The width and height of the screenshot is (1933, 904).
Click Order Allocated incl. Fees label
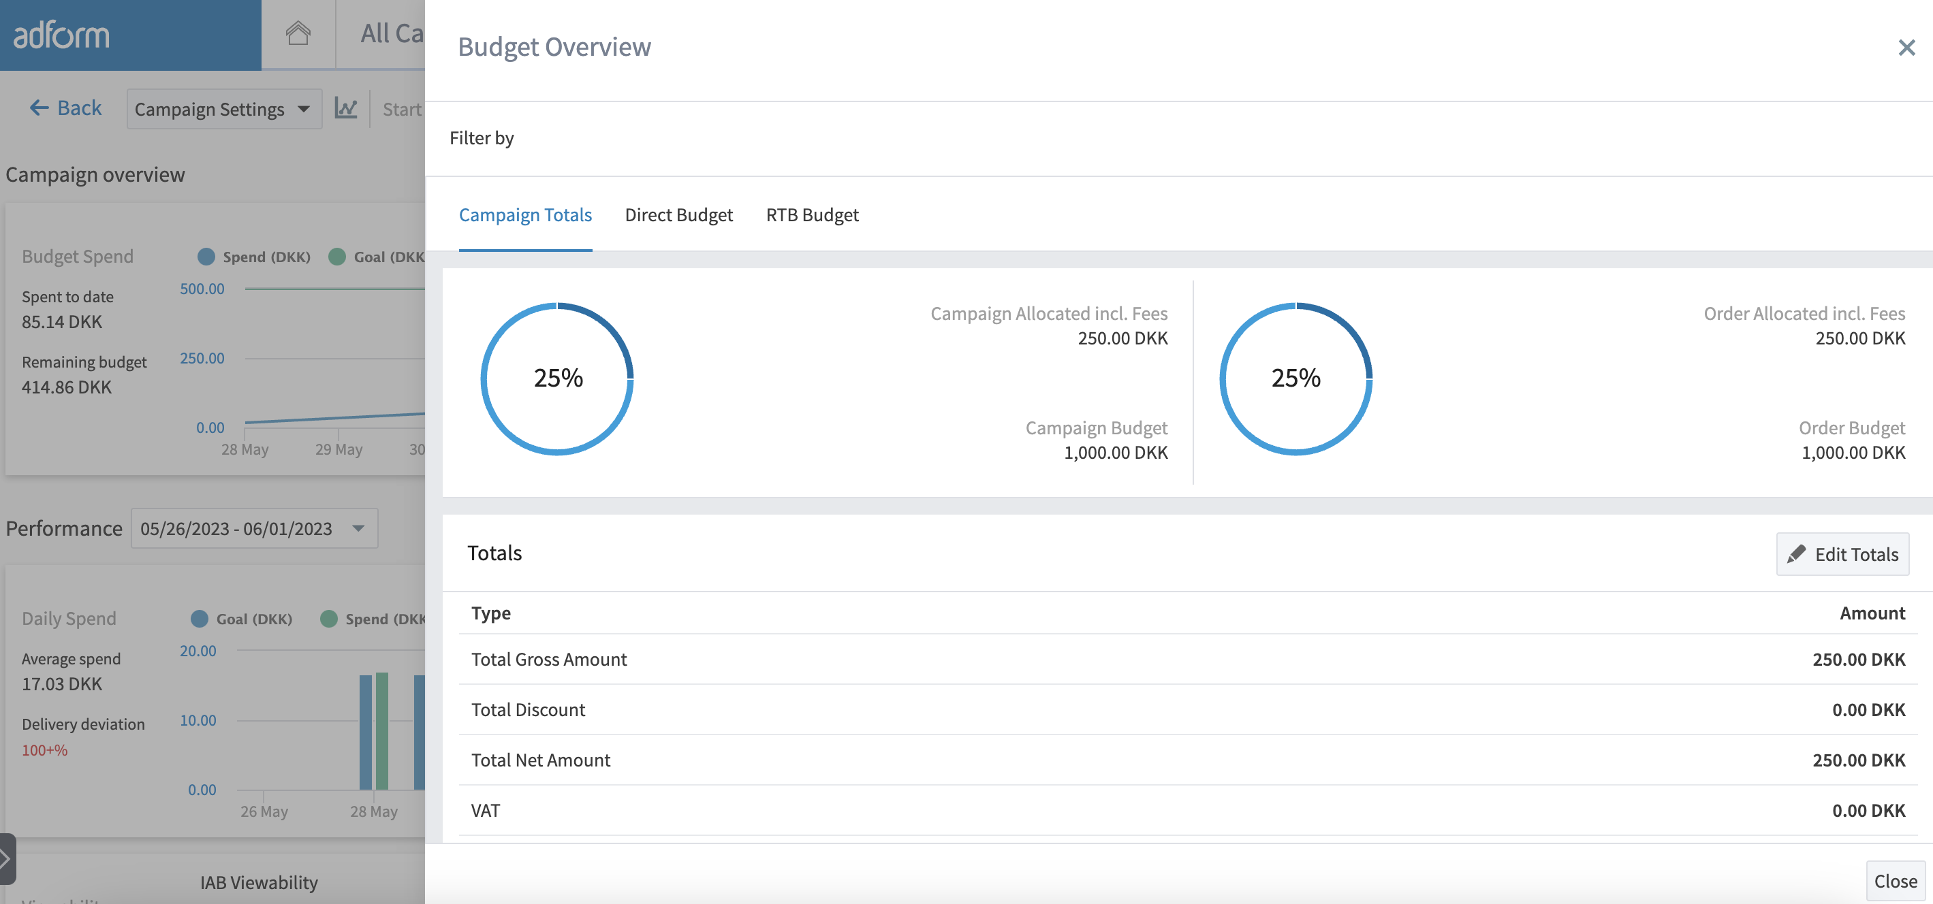tap(1804, 313)
